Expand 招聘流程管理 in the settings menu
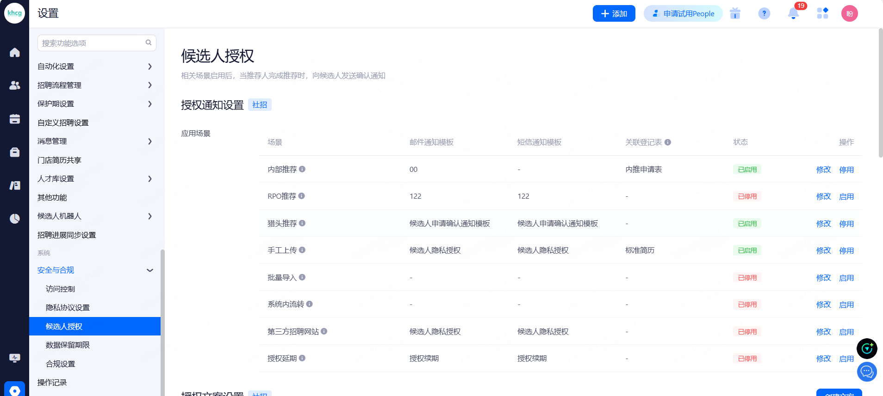This screenshot has height=396, width=883. tap(95, 85)
